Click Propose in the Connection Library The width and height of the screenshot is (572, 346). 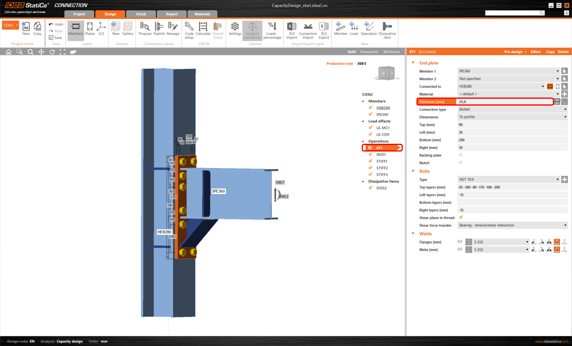click(145, 30)
